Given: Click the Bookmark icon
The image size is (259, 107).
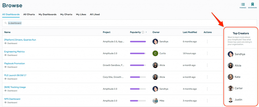Looking at the screenshot, I should (252, 5).
